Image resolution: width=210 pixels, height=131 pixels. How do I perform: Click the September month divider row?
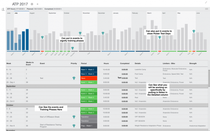point(107,86)
